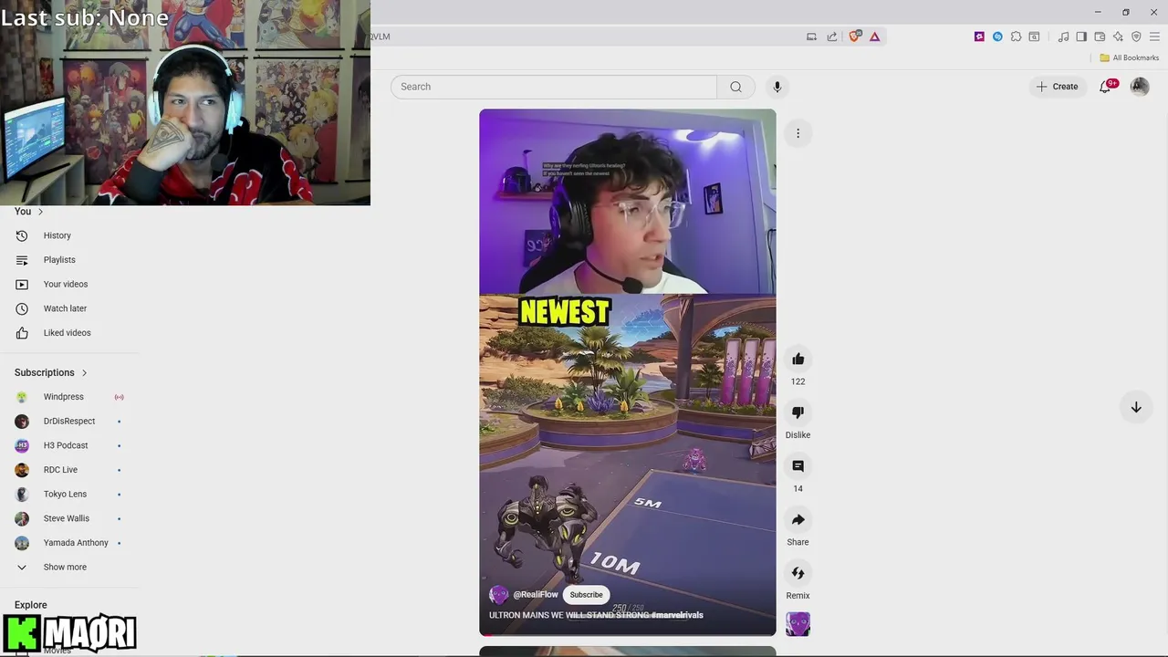The height and width of the screenshot is (657, 1168).
Task: Like the Short with 122 likes
Action: pos(798,360)
